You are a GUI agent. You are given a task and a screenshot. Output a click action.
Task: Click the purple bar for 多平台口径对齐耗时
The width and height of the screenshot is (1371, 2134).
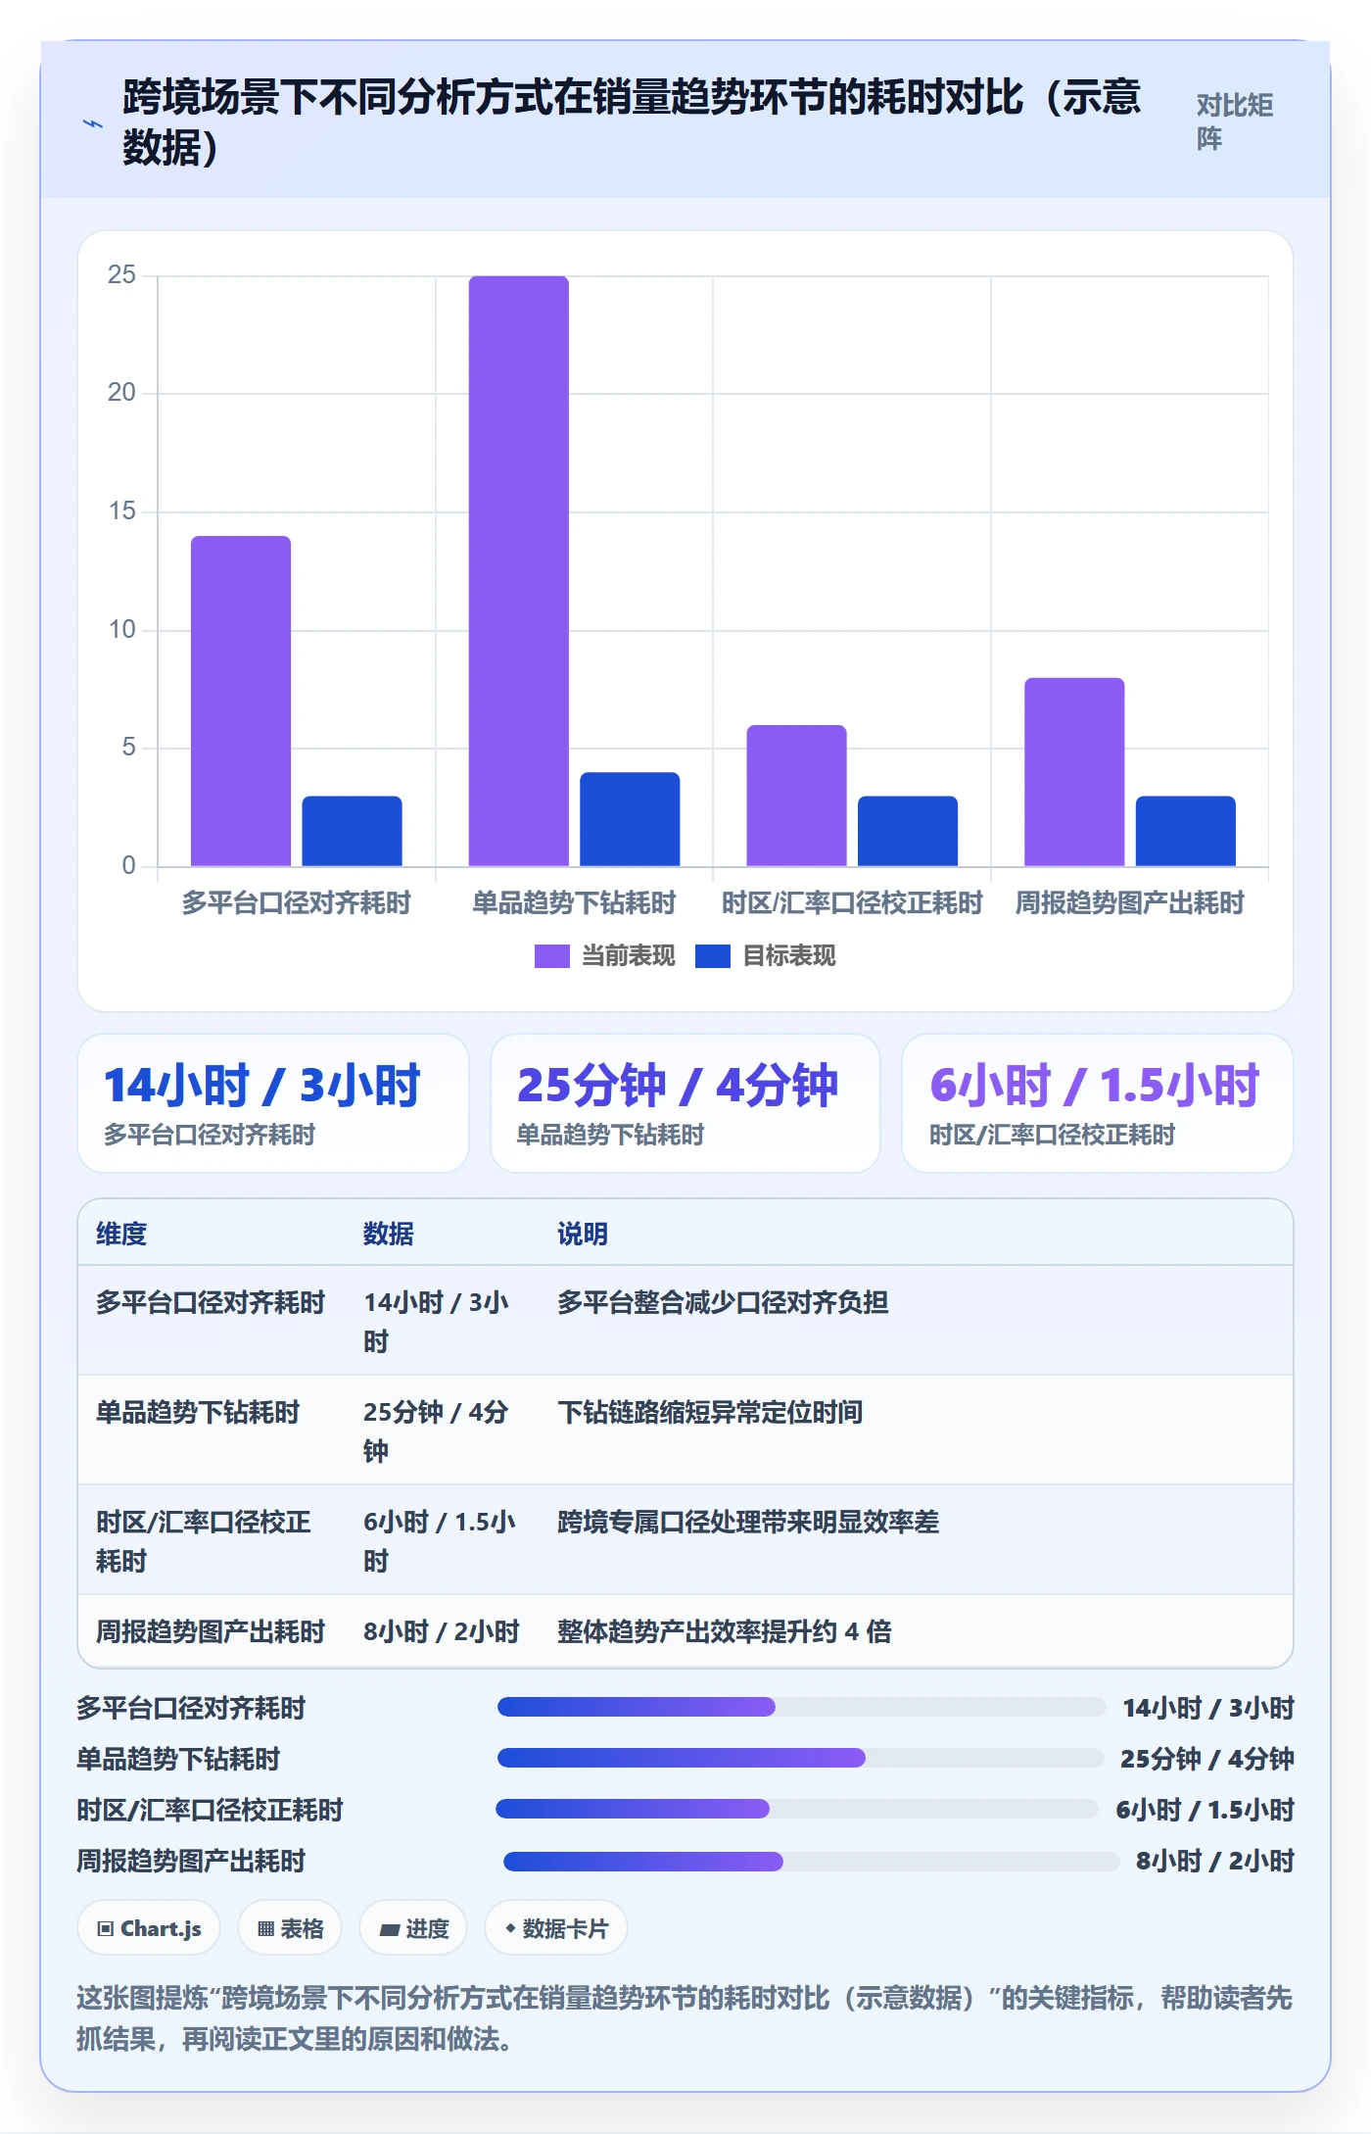point(241,701)
